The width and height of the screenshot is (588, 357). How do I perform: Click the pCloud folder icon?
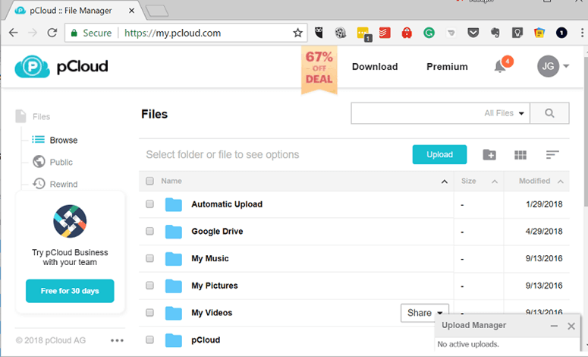click(174, 340)
